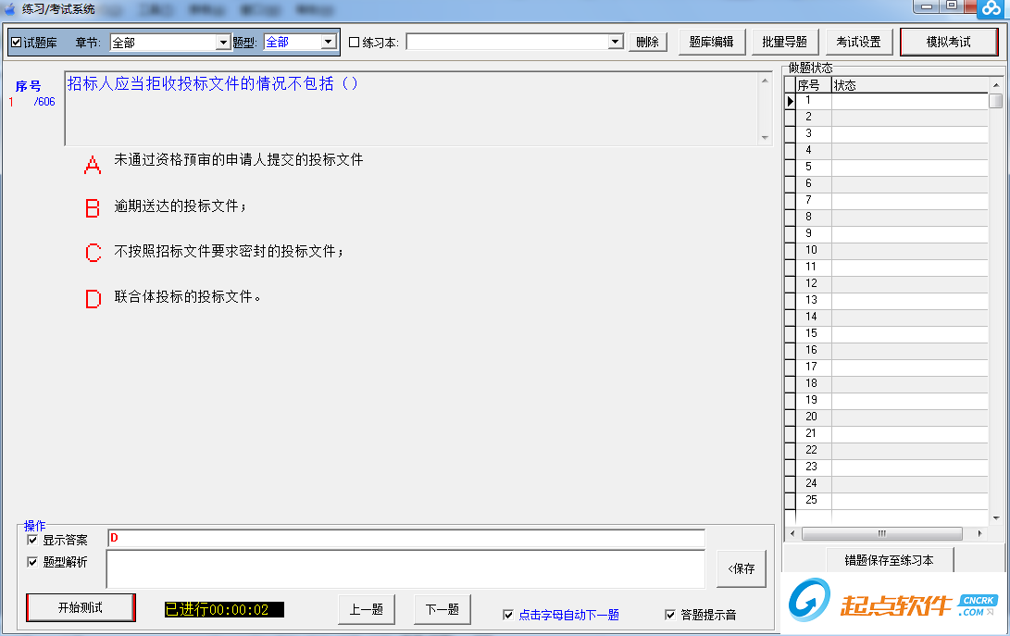Toggle the 答题提示音 option
This screenshot has width=1010, height=636.
669,615
